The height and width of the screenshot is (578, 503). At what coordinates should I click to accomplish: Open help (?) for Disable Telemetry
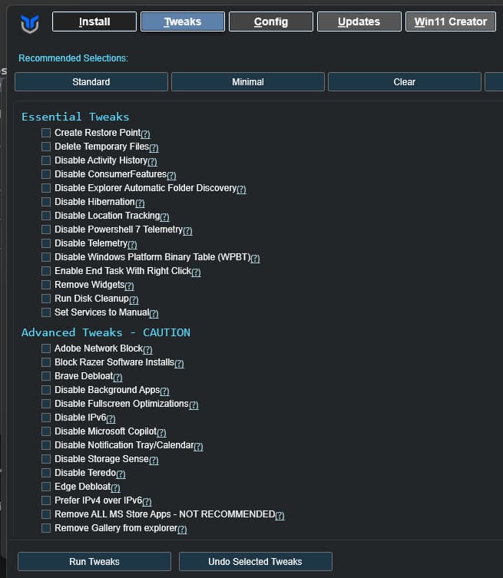click(132, 244)
